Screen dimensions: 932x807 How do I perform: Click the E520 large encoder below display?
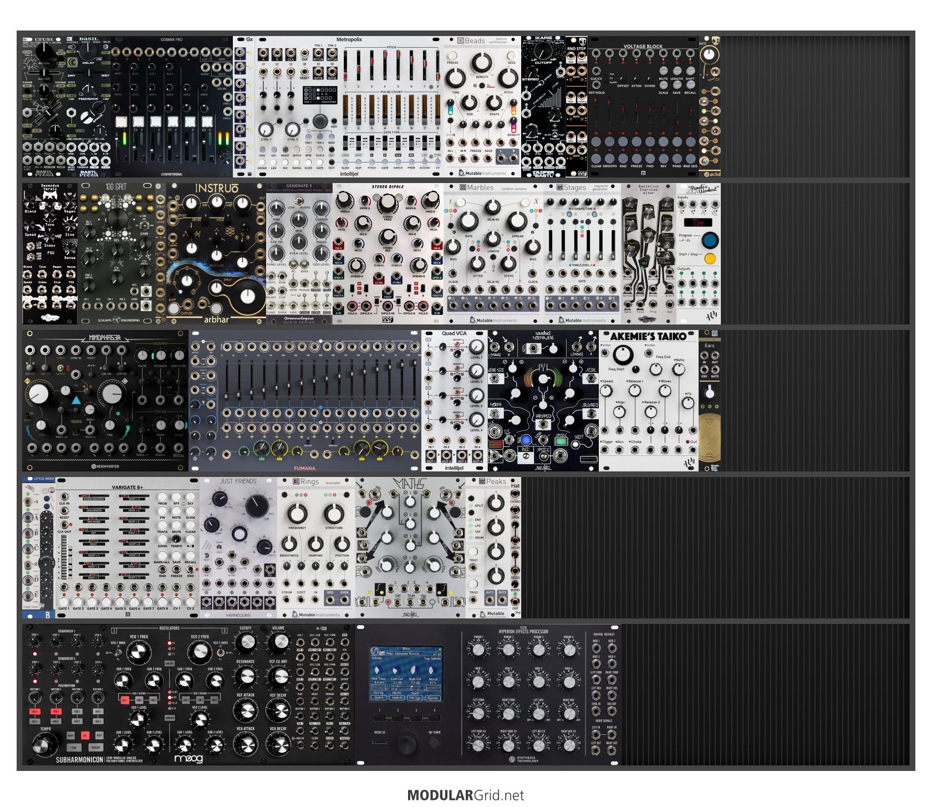[408, 743]
